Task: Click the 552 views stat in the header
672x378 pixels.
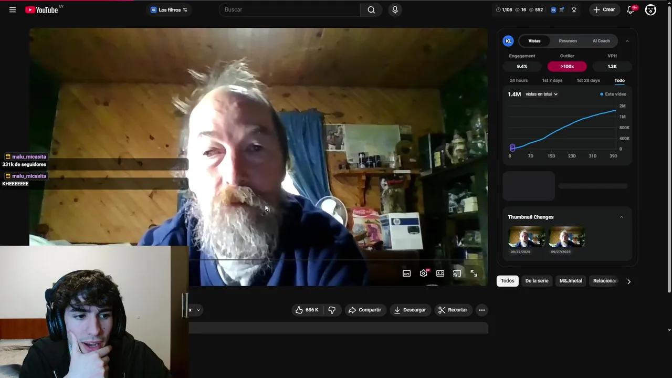Action: [x=535, y=9]
